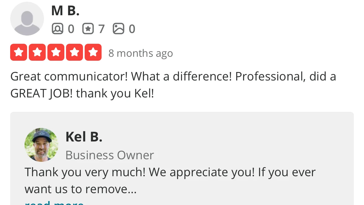Click the photos count icon
Screen dimensions: 364x205
[119, 29]
